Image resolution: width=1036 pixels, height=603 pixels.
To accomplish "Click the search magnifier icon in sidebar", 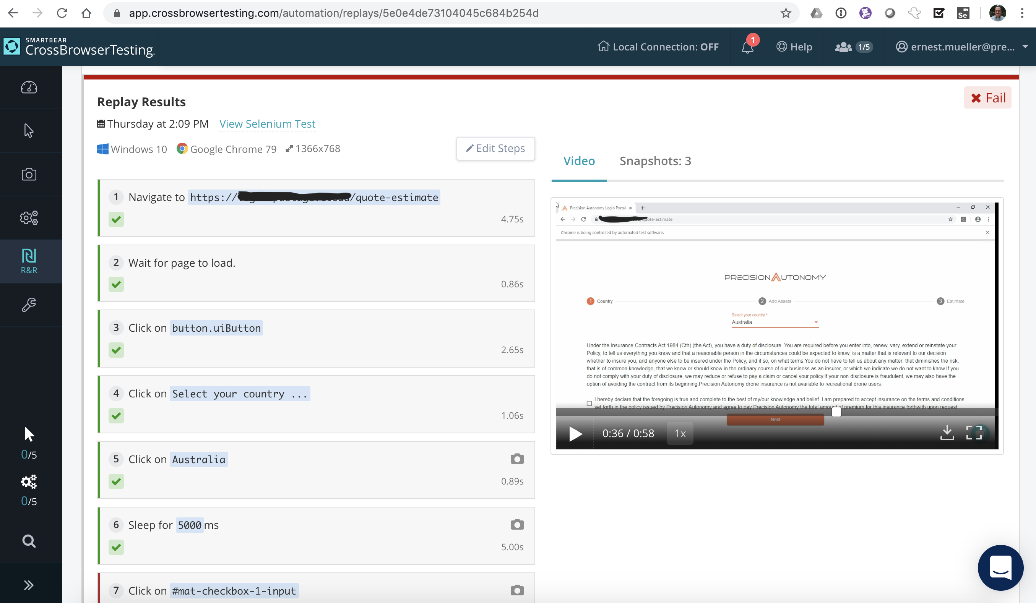I will click(x=29, y=541).
